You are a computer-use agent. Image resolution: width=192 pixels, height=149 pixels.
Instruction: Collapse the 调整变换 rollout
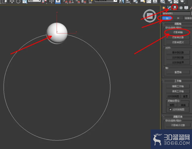coord(177,117)
